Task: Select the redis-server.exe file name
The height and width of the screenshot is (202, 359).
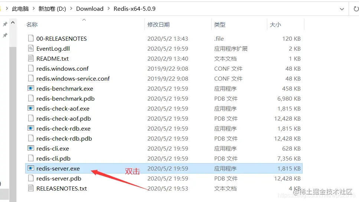Action: coord(58,168)
